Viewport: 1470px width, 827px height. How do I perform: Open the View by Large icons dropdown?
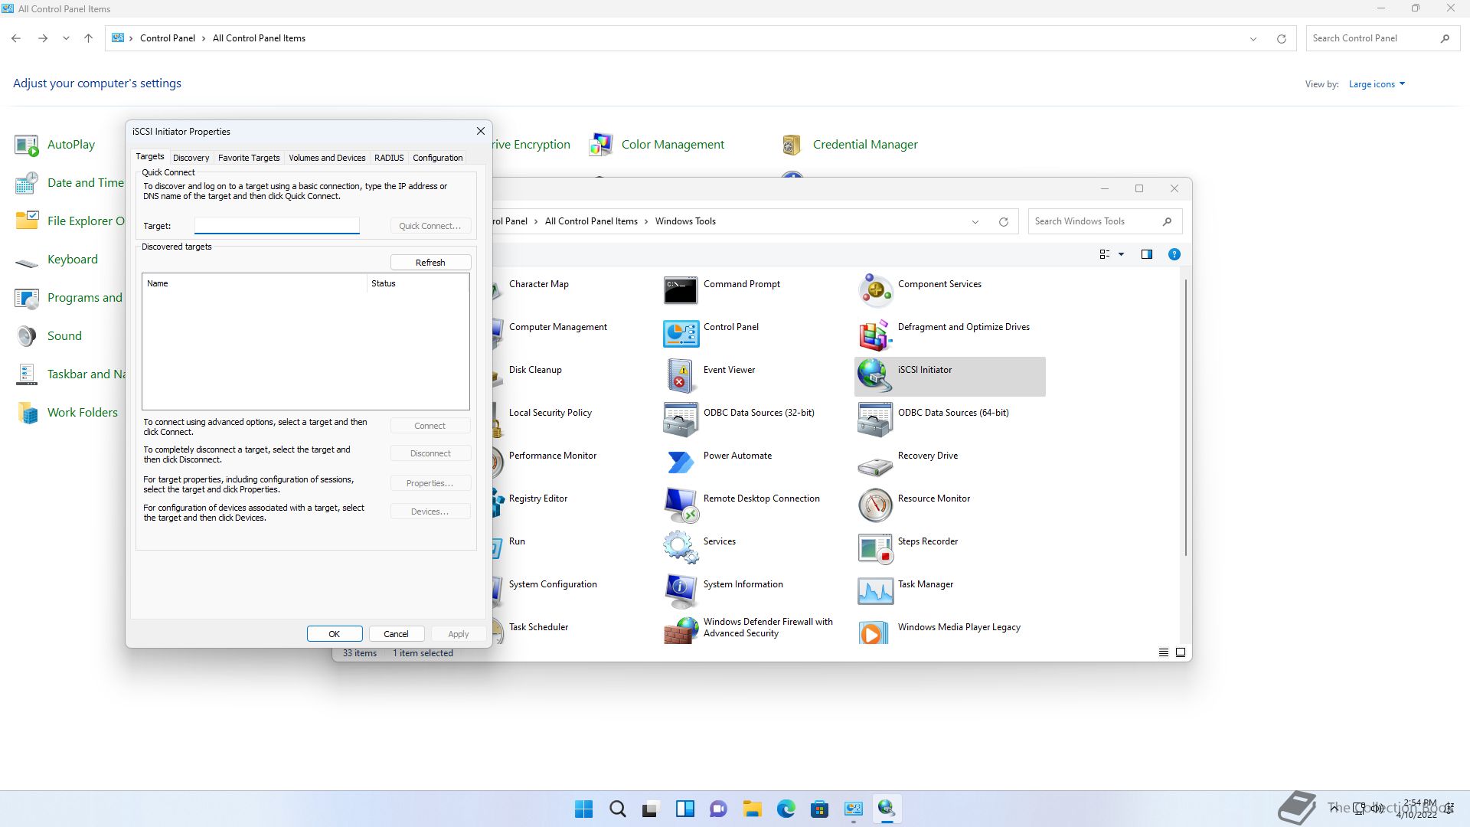[1377, 84]
